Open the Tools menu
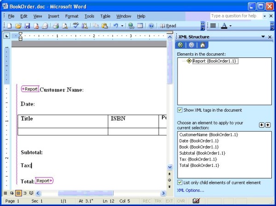The width and height of the screenshot is (276, 206). 89,16
